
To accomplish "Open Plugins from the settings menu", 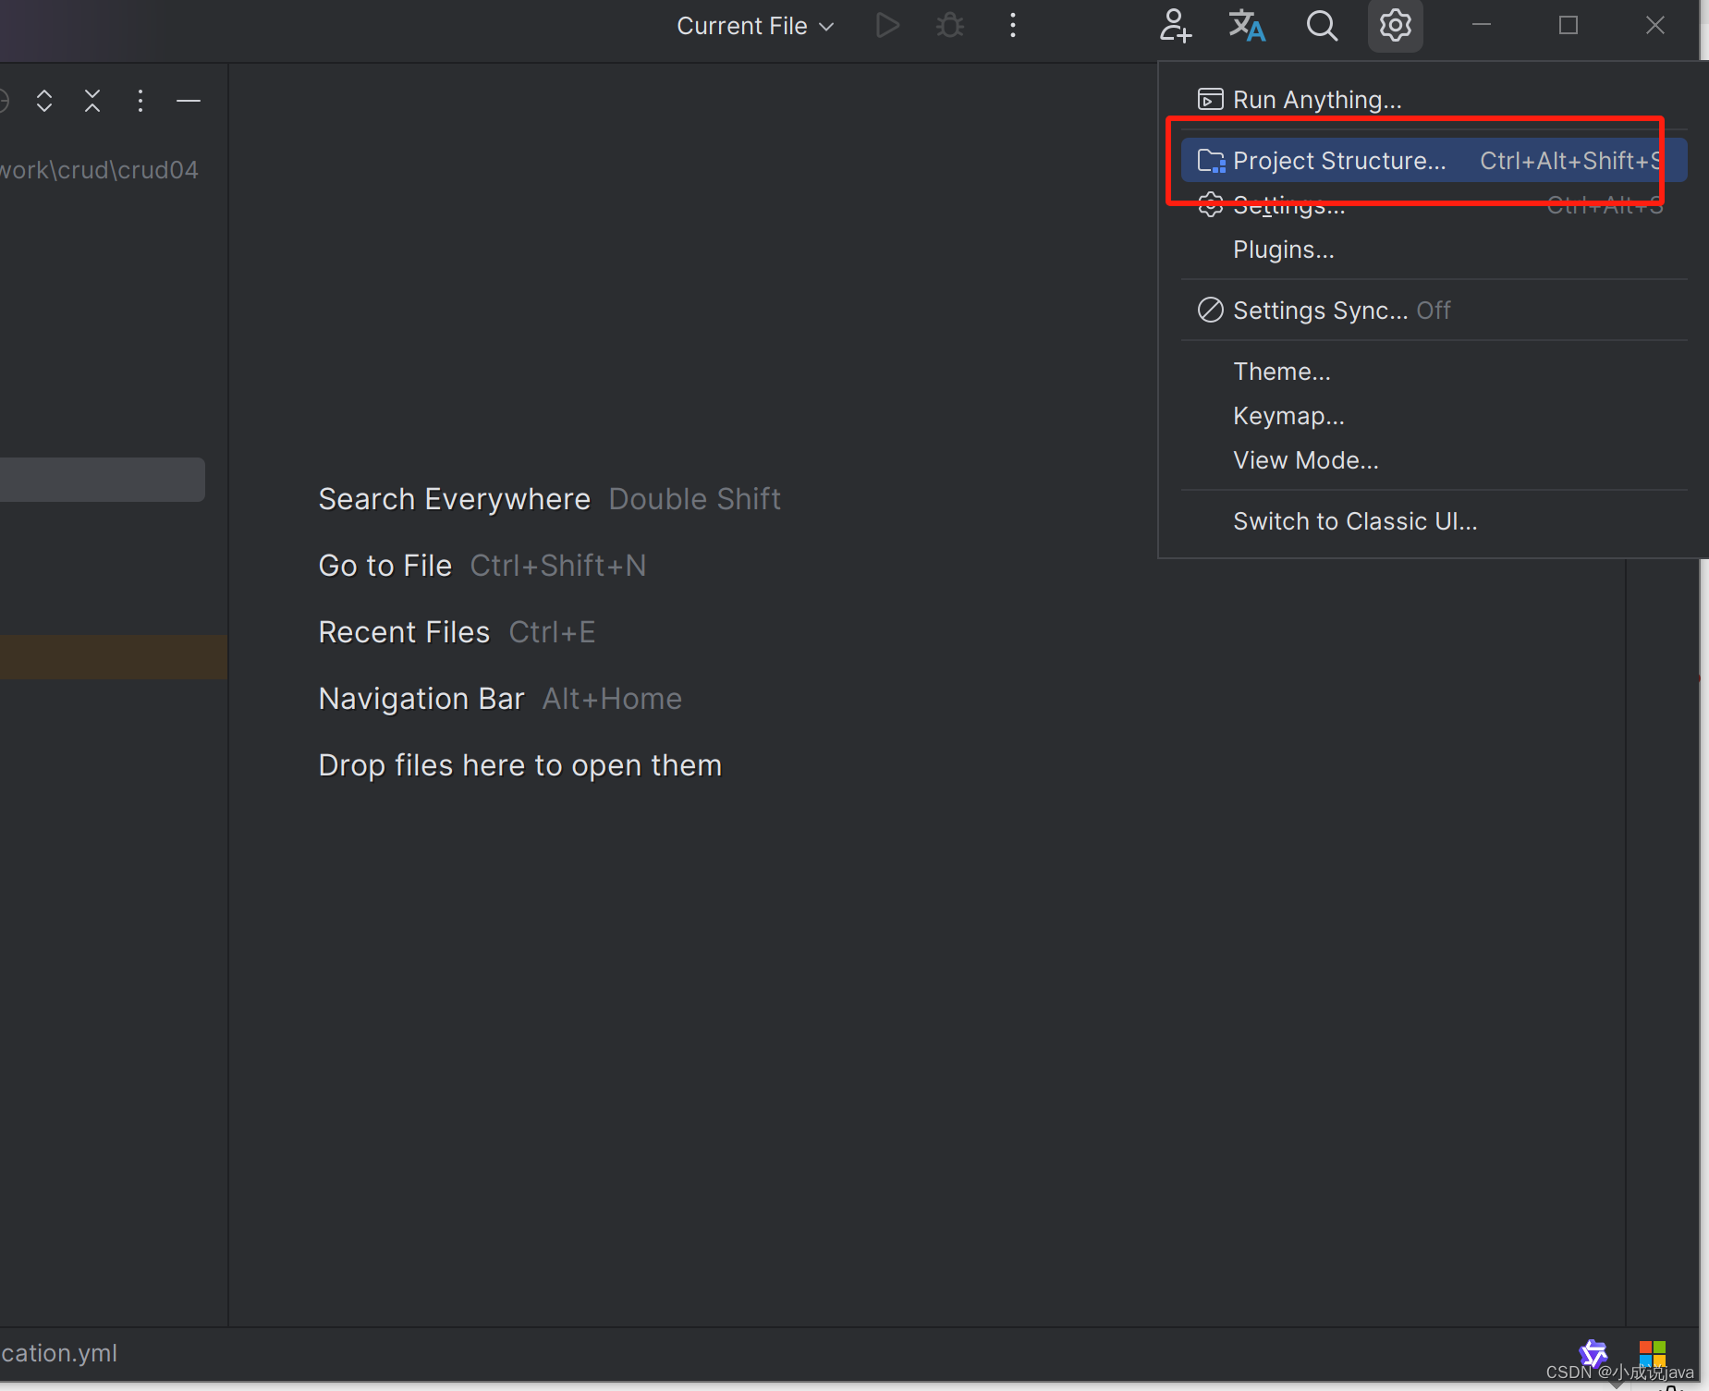I will pos(1284,249).
